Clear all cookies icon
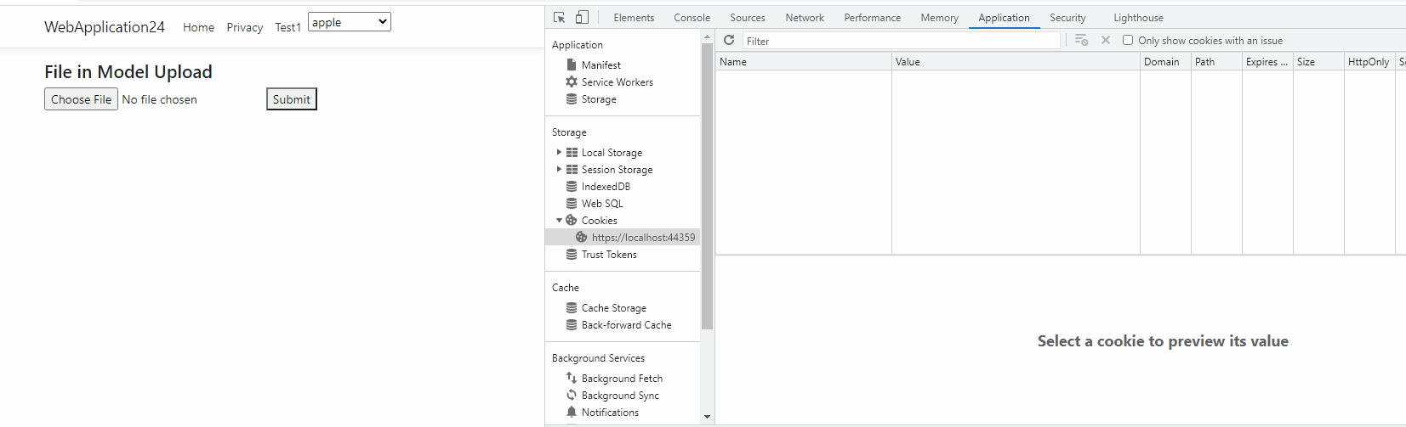This screenshot has height=427, width=1406. click(1082, 40)
